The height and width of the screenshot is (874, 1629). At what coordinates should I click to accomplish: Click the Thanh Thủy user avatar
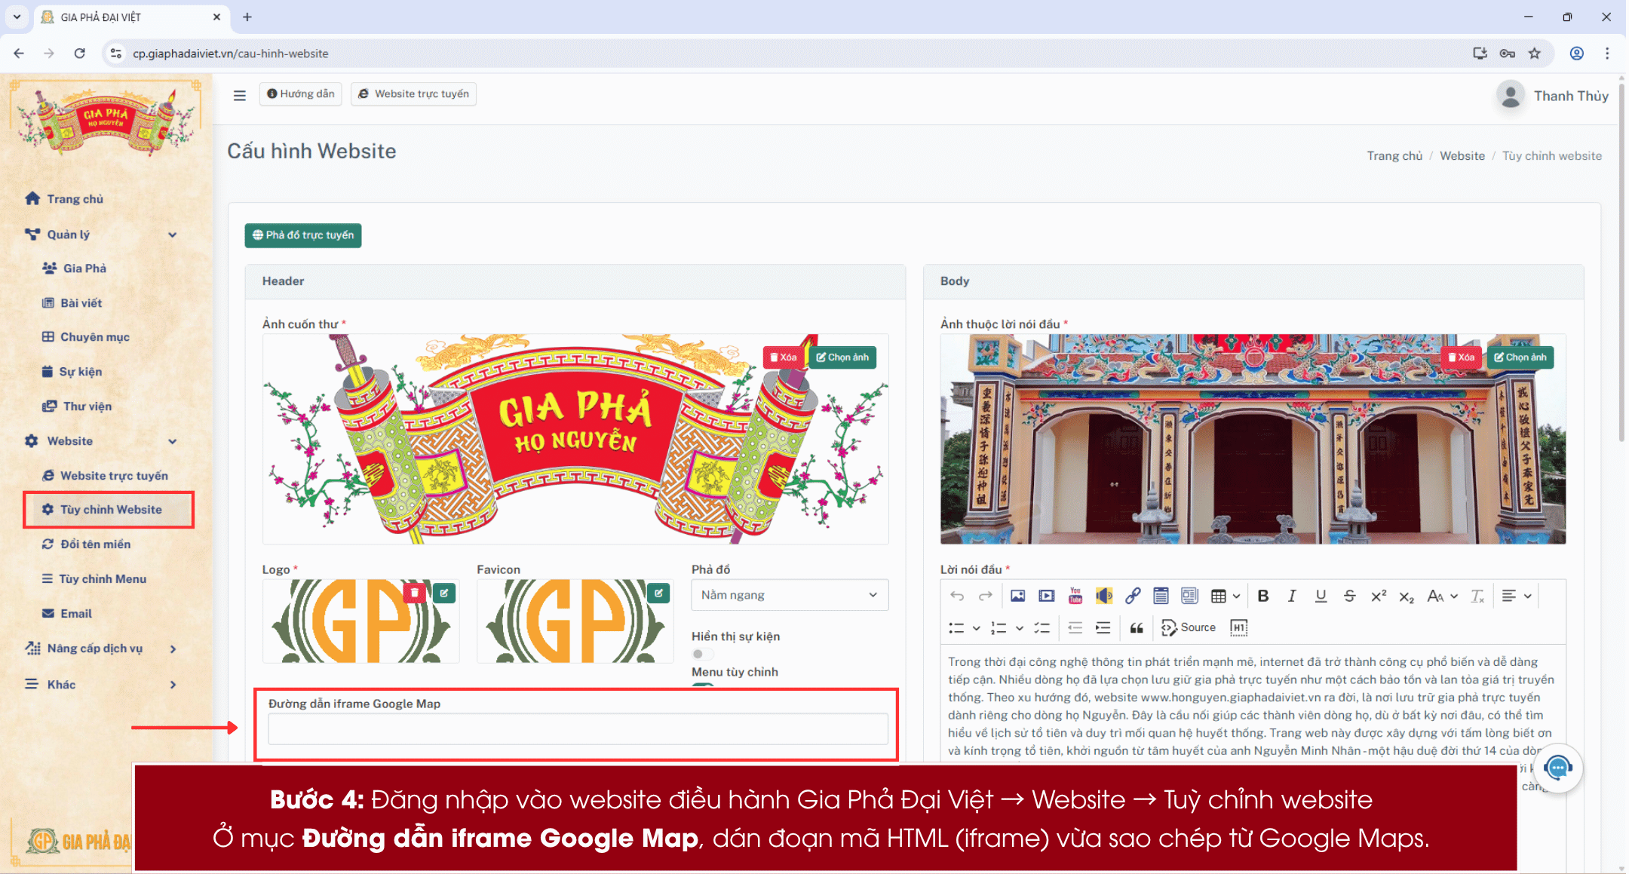tap(1511, 95)
